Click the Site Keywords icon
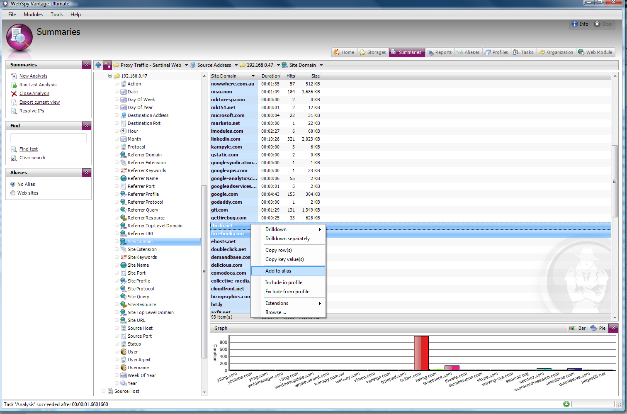Screen dimensions: 627x414 124,257
